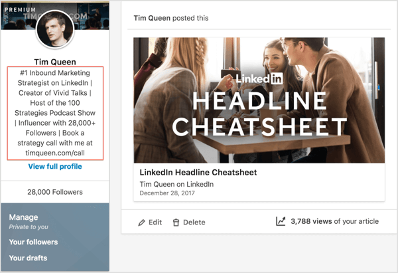Click the 28,000 Followers count
Viewport: 398px width, 273px height.
[x=55, y=192]
